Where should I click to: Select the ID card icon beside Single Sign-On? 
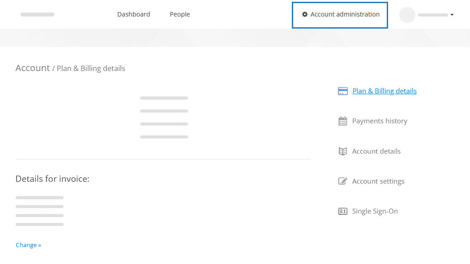343,211
